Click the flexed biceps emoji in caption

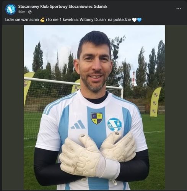pyautogui.click(x=42, y=20)
